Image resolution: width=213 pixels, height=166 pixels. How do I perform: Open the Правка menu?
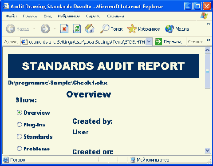click(x=30, y=16)
